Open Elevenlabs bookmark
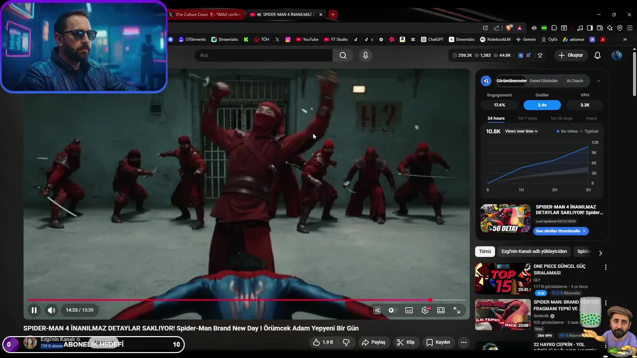637x358 pixels. pyautogui.click(x=462, y=39)
